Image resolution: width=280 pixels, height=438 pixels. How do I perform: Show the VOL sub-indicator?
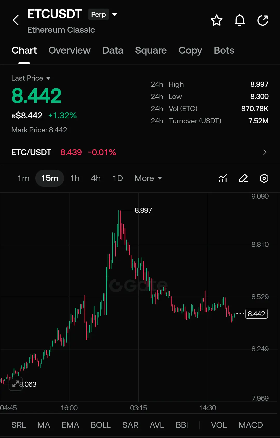(219, 425)
